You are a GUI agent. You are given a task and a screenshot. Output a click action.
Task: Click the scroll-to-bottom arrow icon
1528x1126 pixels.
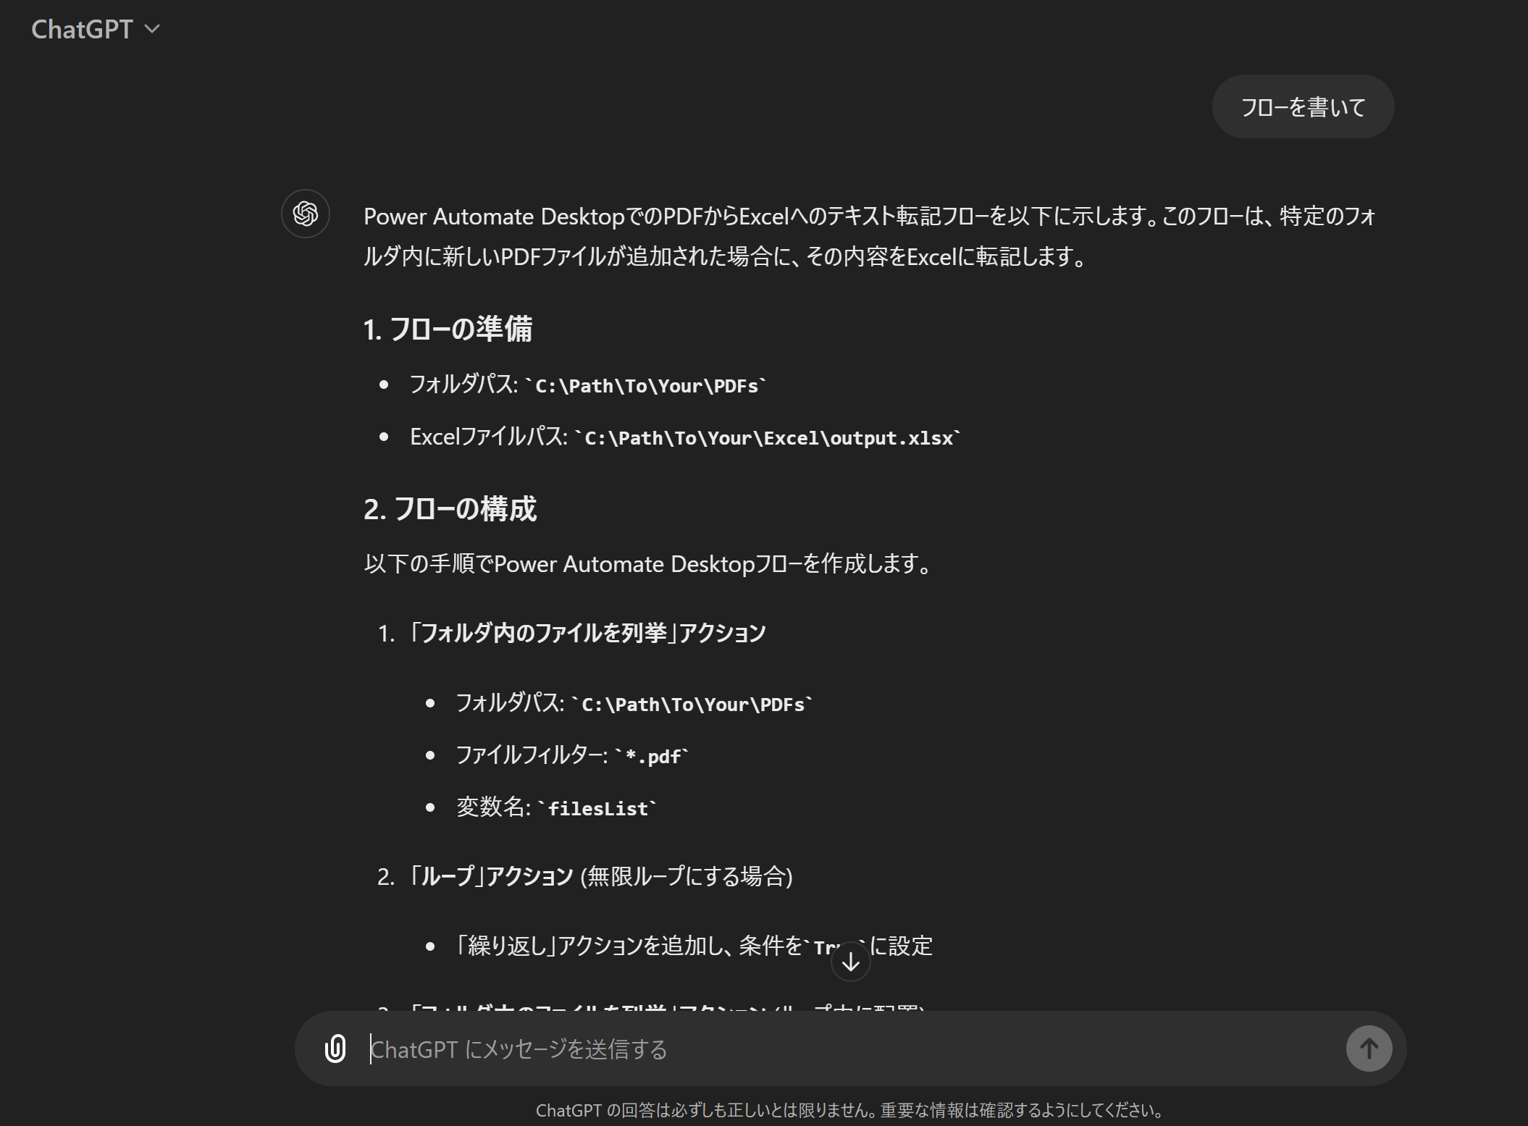click(x=850, y=961)
